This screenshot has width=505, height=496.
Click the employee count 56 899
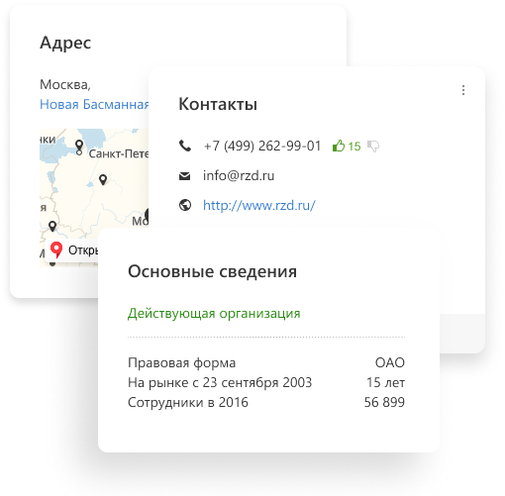pyautogui.click(x=384, y=402)
